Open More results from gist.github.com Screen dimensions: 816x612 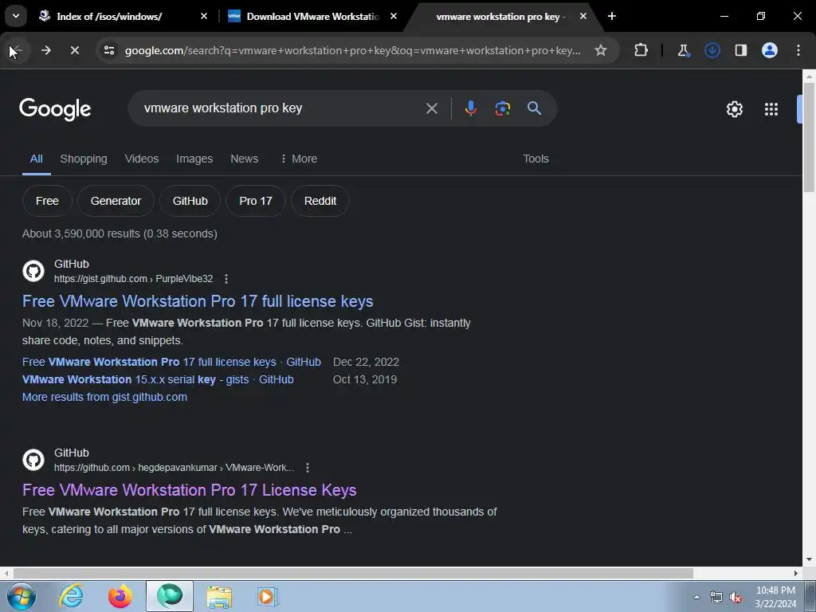click(104, 397)
